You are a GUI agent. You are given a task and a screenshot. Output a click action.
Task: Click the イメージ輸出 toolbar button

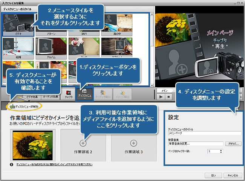(x=122, y=94)
